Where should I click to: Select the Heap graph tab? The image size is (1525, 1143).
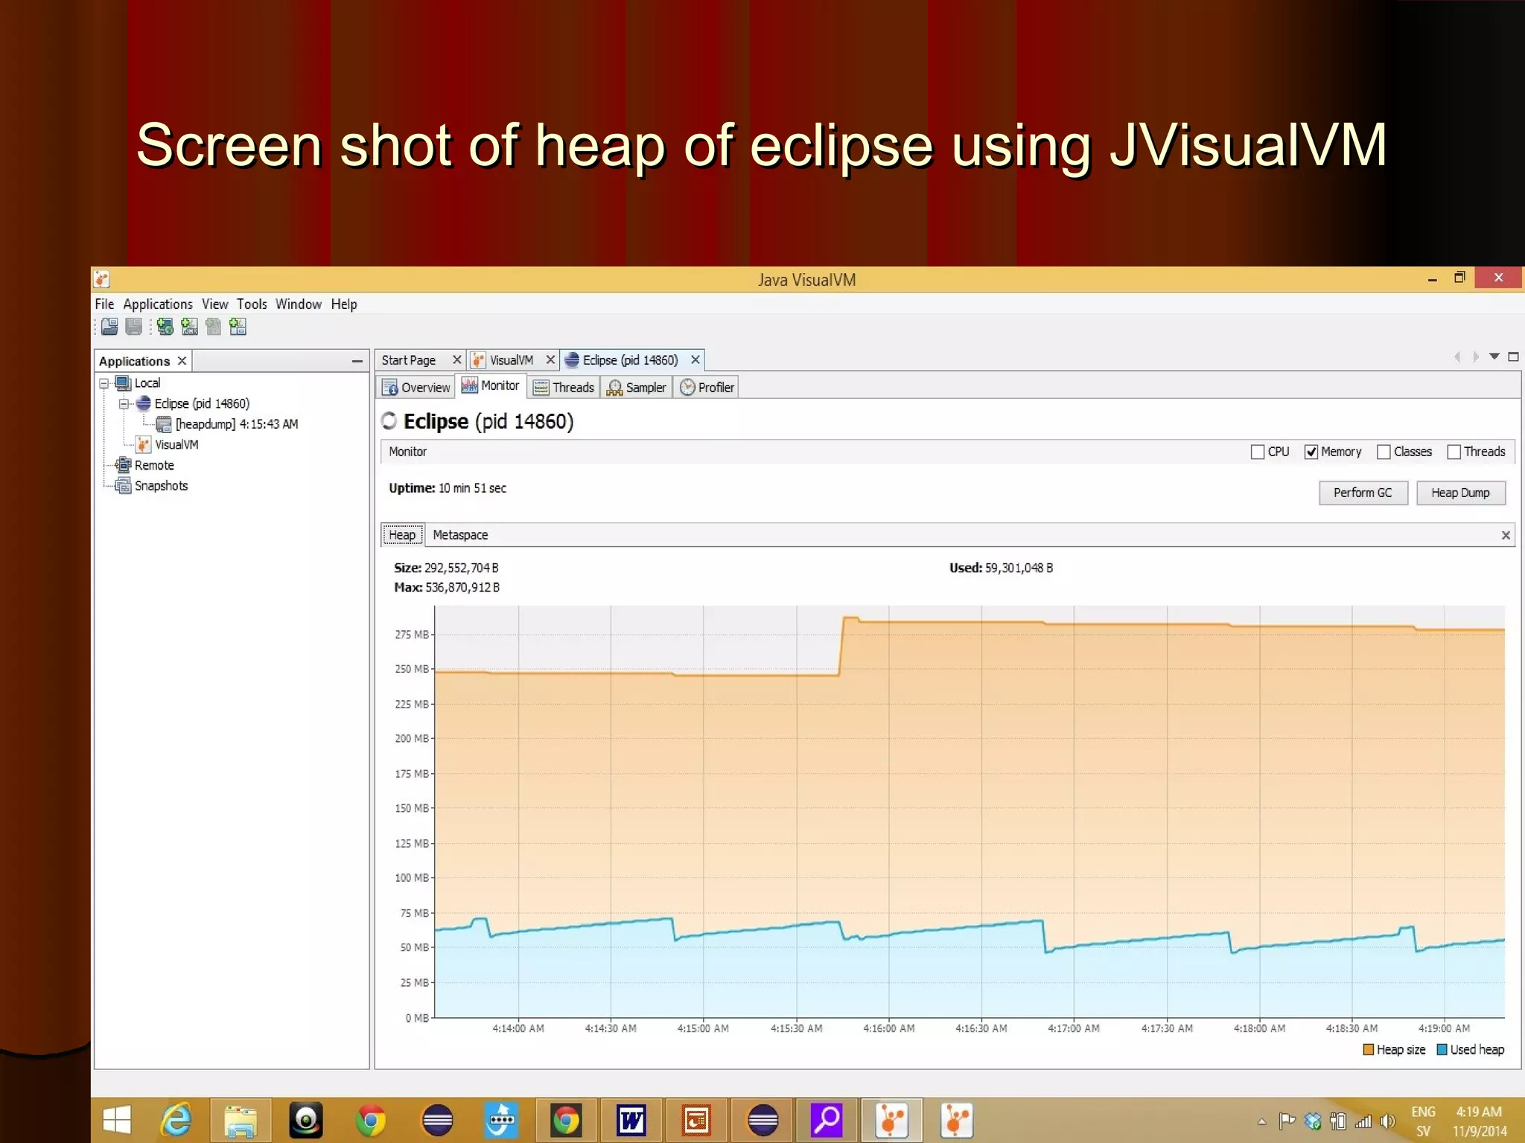pyautogui.click(x=402, y=535)
